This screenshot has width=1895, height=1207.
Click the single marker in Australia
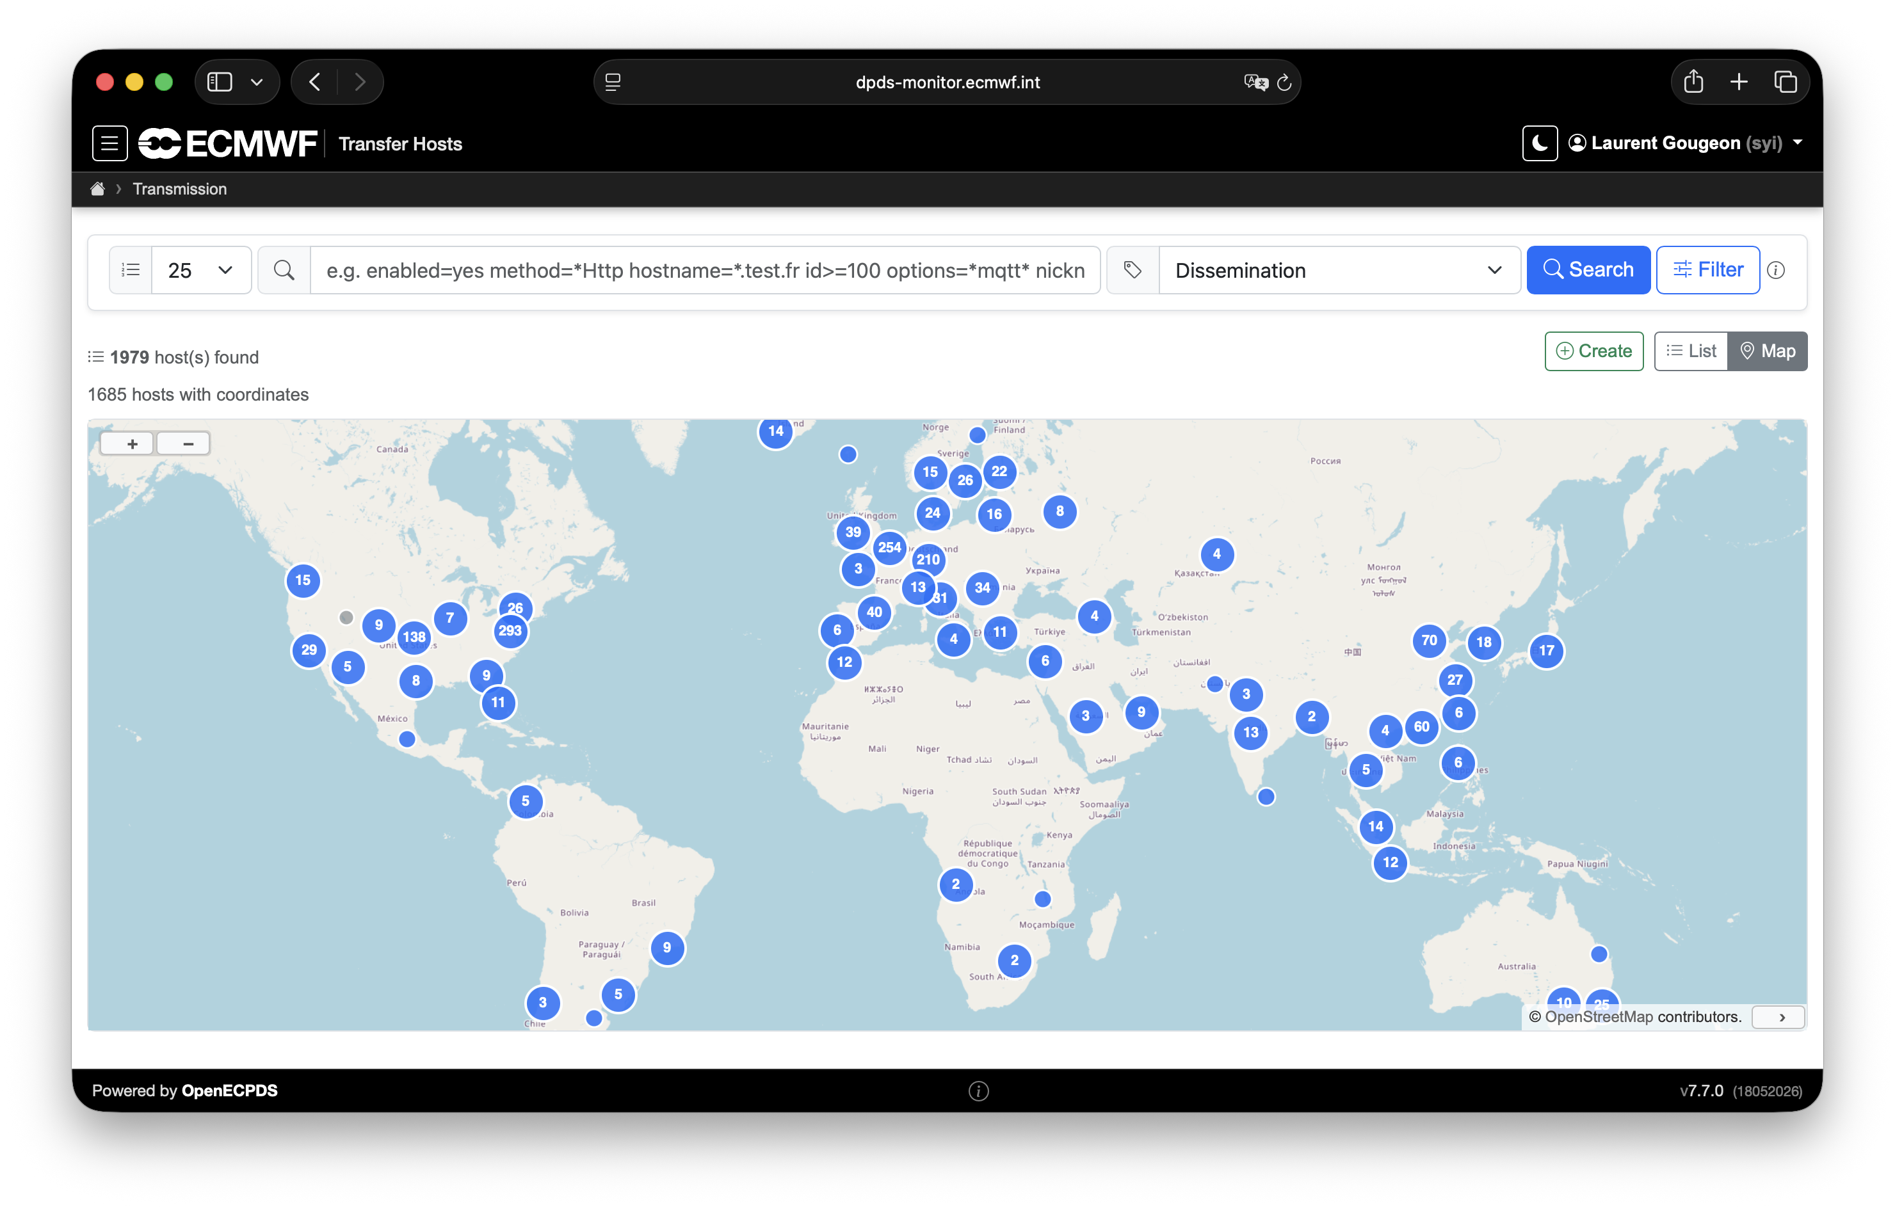click(1599, 954)
